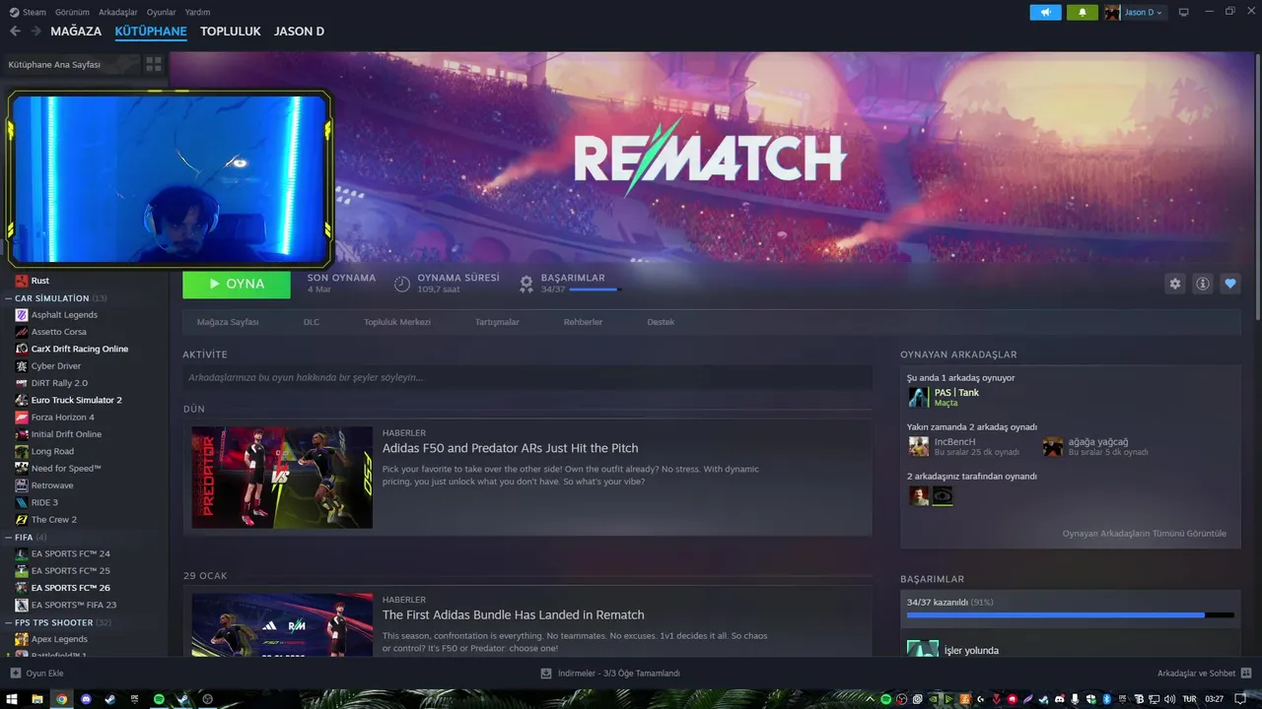Launch Rematch with the OYNA button

(x=237, y=284)
